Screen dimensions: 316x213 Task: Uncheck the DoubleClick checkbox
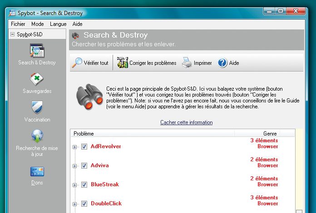point(84,204)
